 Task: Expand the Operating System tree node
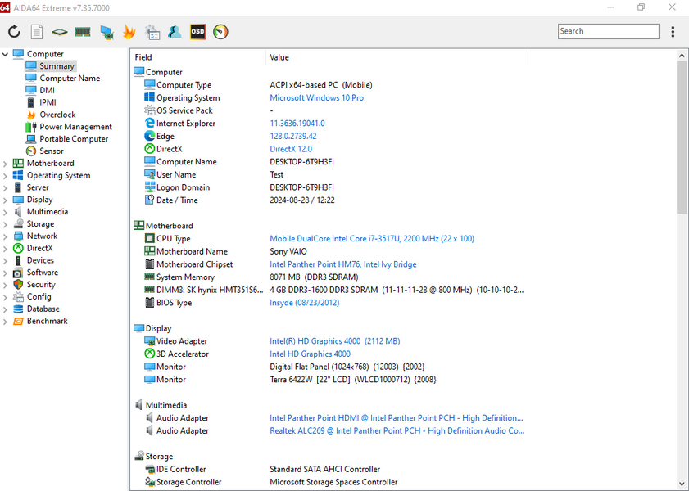pos(5,176)
